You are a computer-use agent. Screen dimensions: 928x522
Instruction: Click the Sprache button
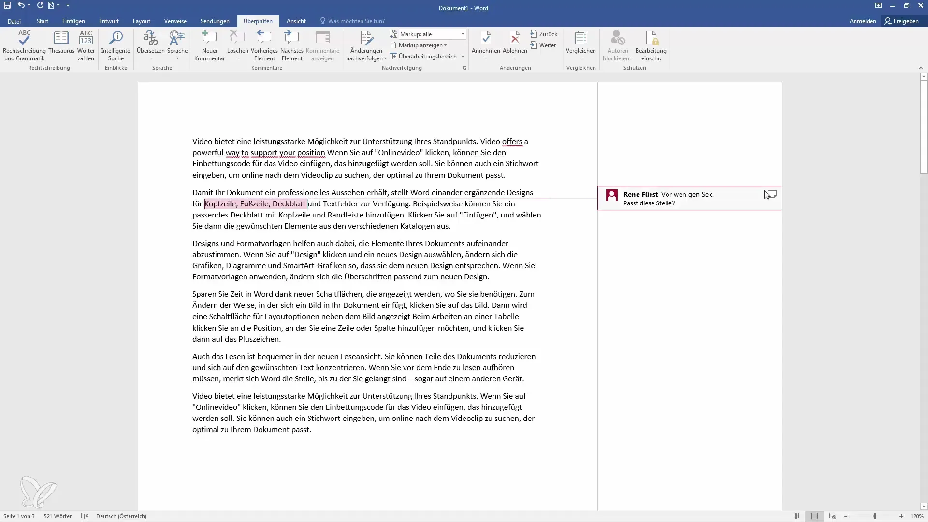point(177,45)
